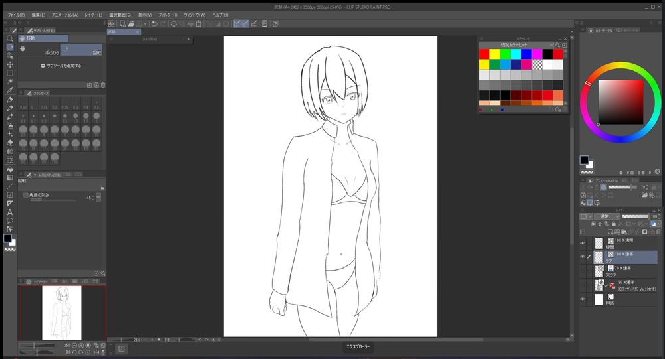Select the 手のひら hand sub tool
The image size is (665, 359).
click(x=39, y=50)
